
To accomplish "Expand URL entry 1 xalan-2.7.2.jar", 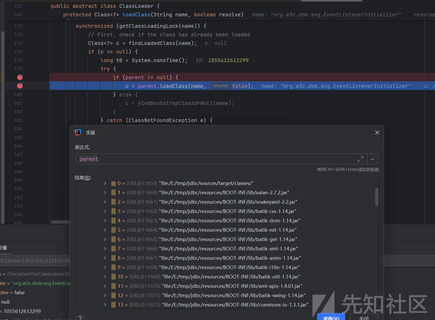I will click(x=105, y=192).
